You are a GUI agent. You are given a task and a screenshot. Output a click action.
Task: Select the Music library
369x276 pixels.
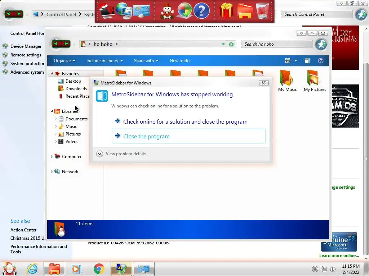tap(71, 126)
